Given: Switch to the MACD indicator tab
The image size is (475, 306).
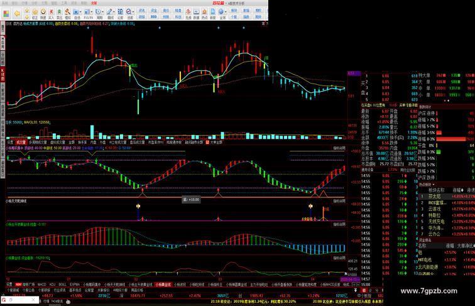Looking at the screenshot, I should point(42,284).
